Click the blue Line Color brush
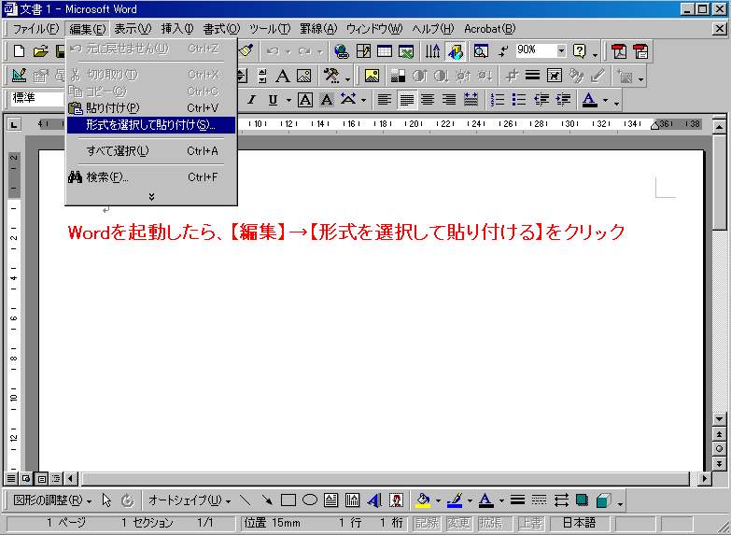 455,500
